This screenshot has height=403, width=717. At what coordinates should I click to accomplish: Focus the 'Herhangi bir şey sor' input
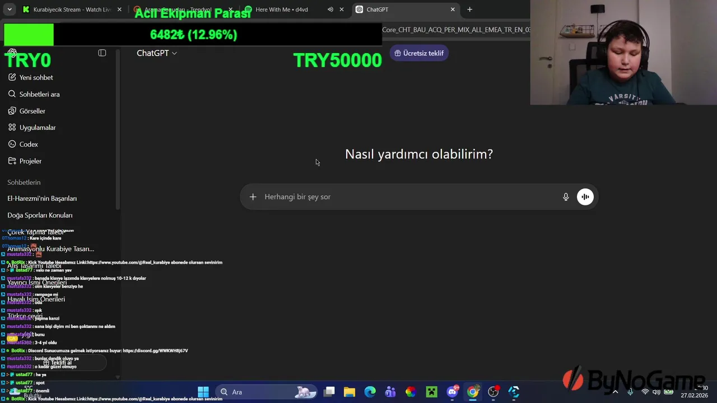pyautogui.click(x=409, y=196)
